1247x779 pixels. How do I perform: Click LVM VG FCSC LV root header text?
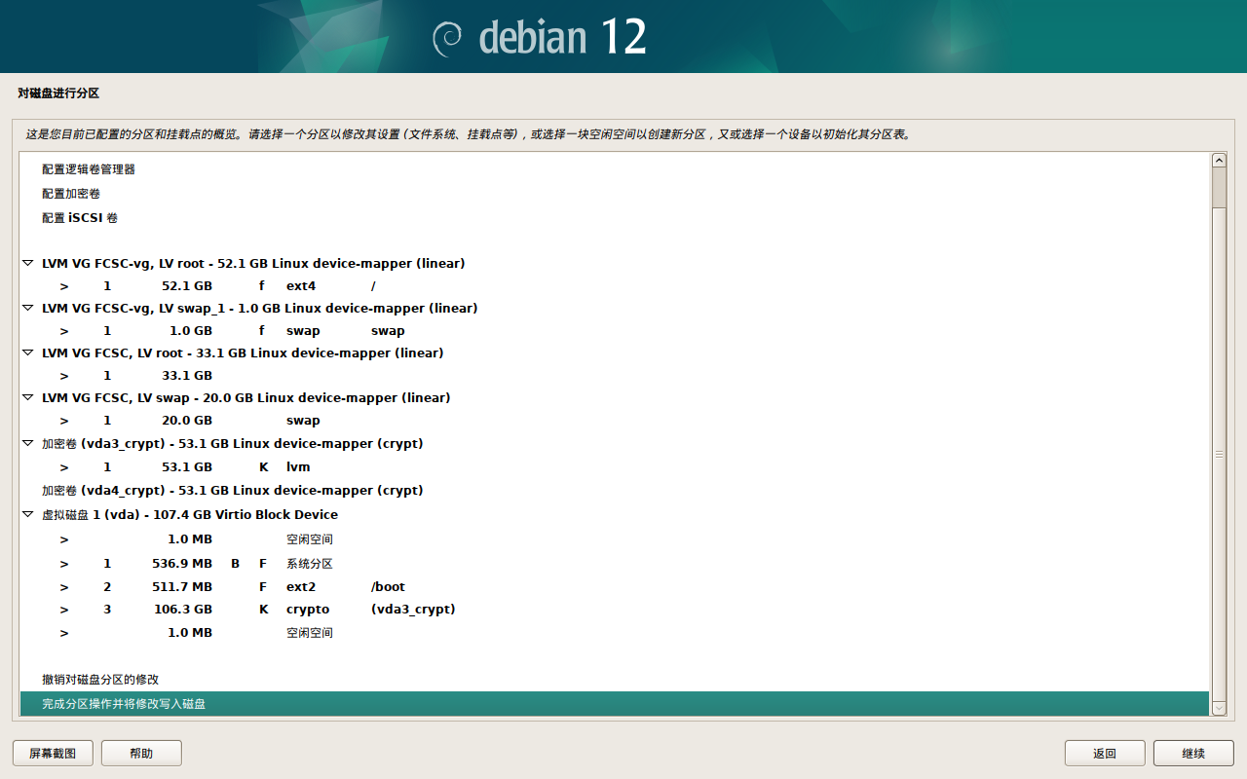tap(243, 353)
